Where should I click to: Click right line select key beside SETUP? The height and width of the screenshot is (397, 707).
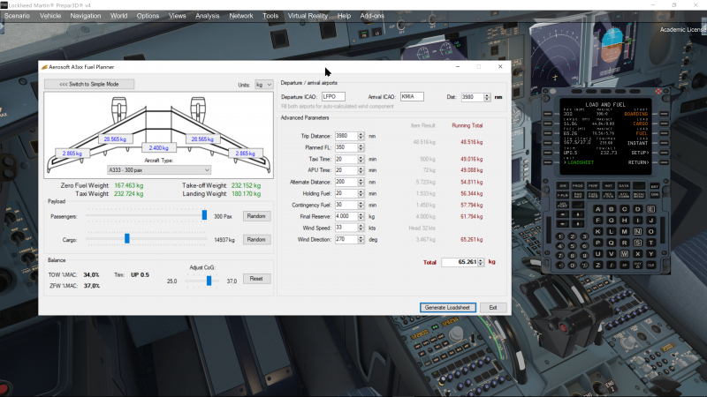coord(665,153)
